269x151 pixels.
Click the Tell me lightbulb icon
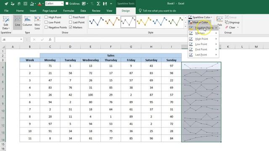[x=140, y=10]
